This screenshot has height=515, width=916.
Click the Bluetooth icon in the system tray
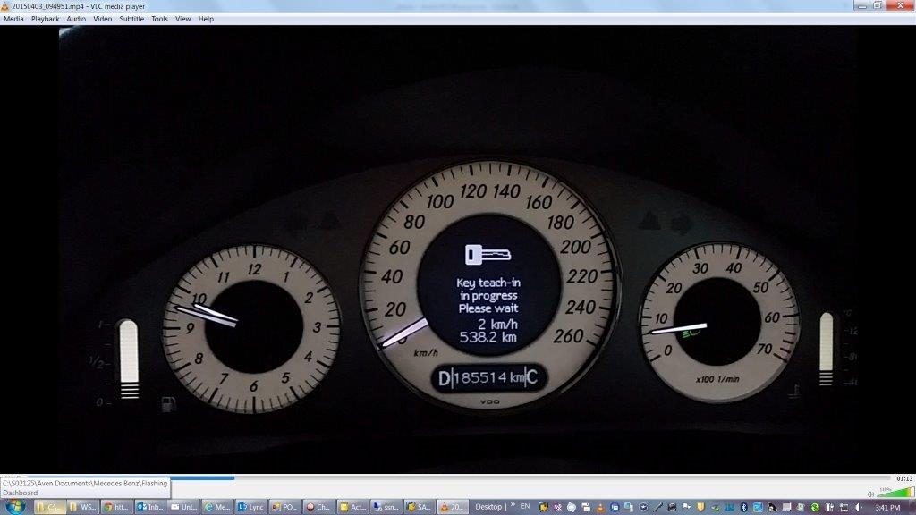point(743,507)
